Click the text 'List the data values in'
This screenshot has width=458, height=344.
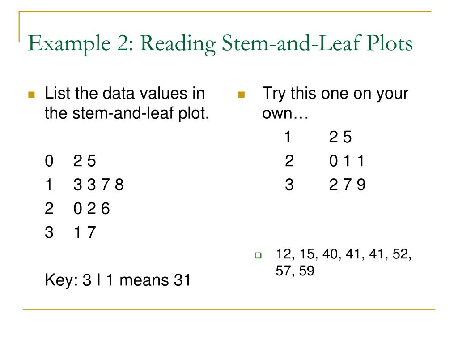click(x=125, y=94)
